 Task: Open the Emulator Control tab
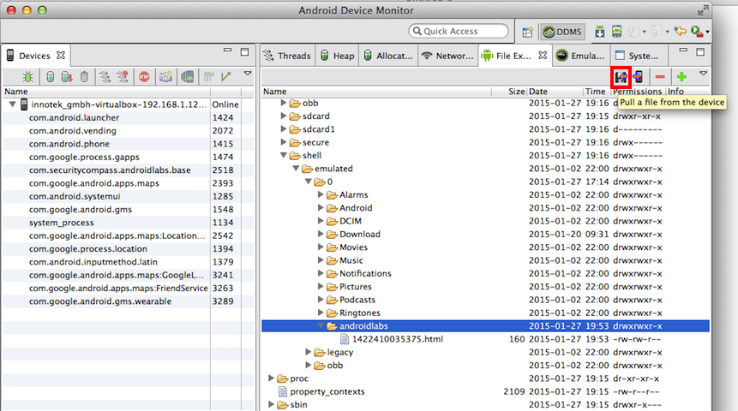(579, 56)
